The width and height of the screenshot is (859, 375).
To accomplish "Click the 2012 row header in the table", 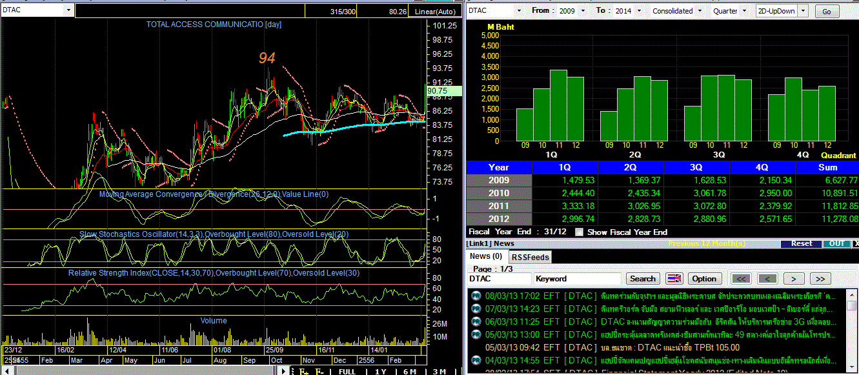I will pos(499,219).
